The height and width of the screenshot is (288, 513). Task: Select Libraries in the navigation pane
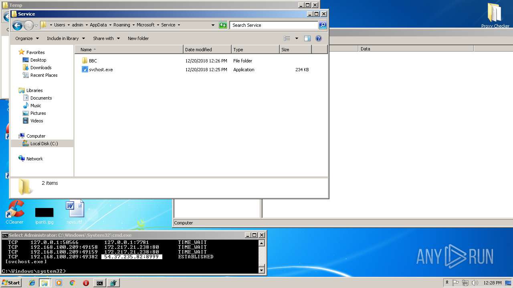point(34,90)
